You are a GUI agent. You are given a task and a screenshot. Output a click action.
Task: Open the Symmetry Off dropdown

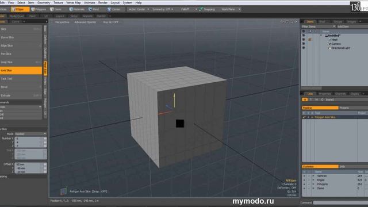point(163,9)
